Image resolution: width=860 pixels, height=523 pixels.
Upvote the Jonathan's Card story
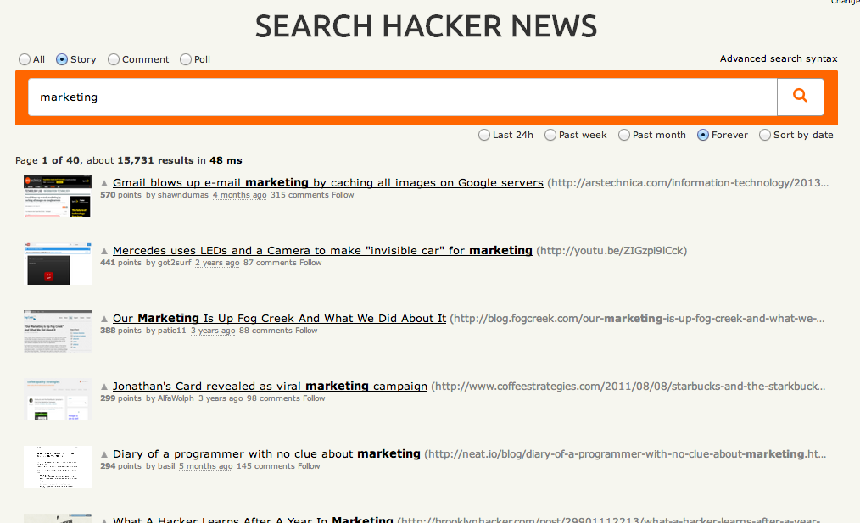(x=104, y=387)
